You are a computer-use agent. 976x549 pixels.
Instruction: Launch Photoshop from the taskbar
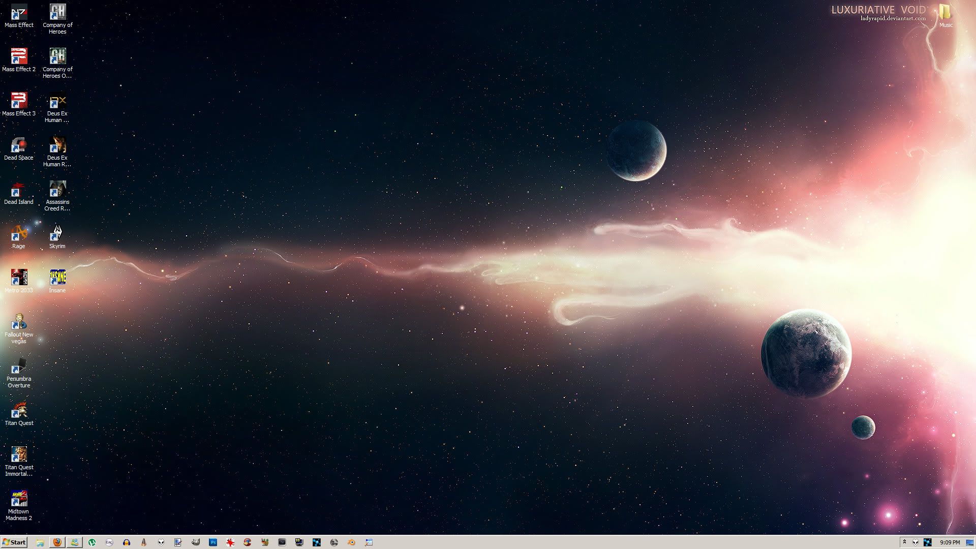pos(213,542)
